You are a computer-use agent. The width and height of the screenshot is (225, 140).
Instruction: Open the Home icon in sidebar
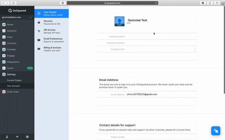[x=4, y=25]
